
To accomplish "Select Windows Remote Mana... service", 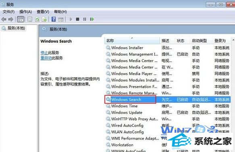I will [168, 93].
